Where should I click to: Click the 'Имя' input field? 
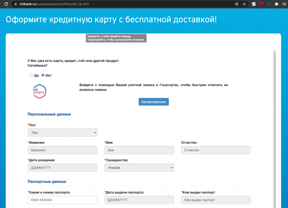(139, 150)
